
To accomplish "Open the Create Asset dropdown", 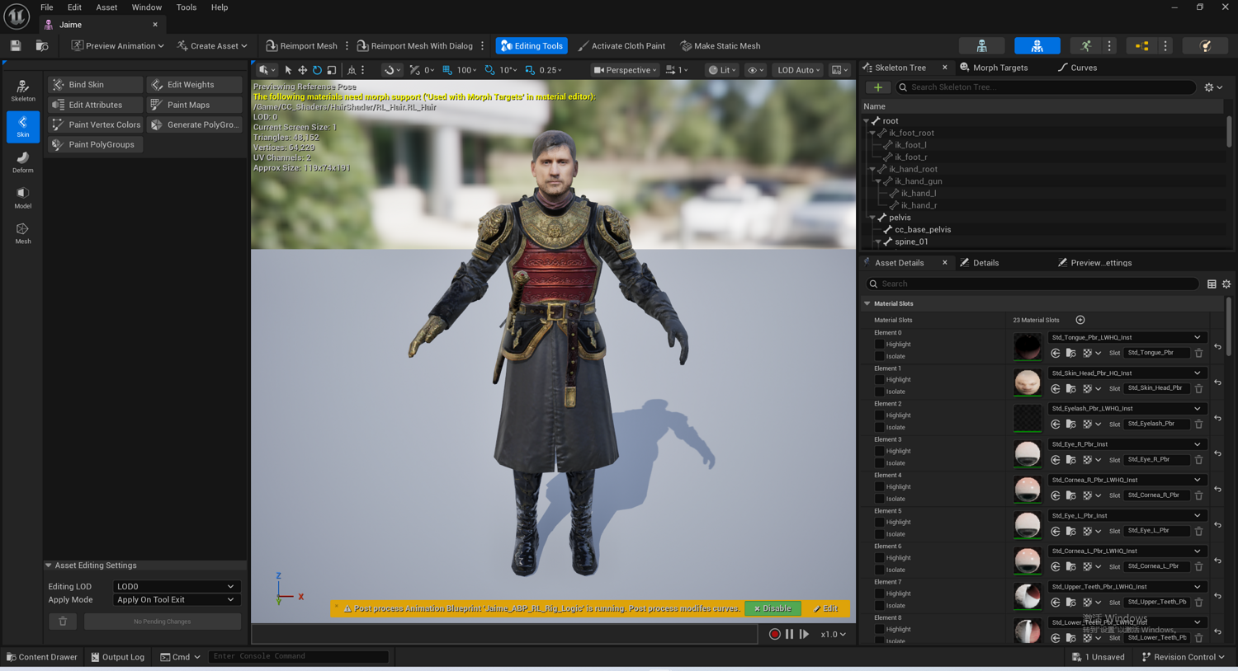I will coord(212,46).
